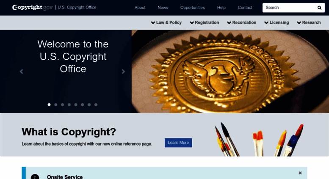Open the Licensing dropdown menu
This screenshot has width=329, height=179.
[x=276, y=22]
